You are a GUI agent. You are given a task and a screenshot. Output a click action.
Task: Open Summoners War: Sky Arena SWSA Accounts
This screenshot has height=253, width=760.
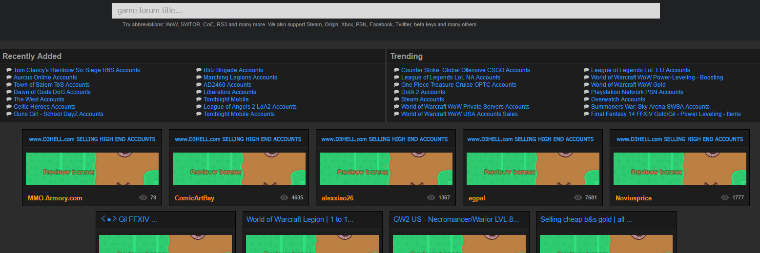tap(650, 107)
